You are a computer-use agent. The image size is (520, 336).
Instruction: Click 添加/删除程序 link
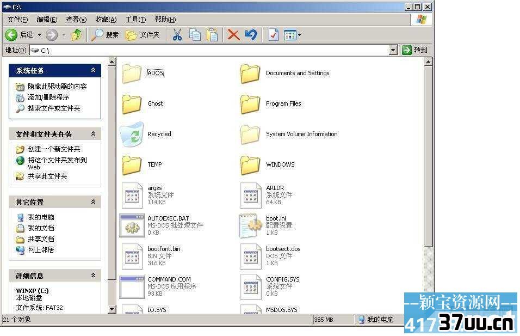point(48,97)
